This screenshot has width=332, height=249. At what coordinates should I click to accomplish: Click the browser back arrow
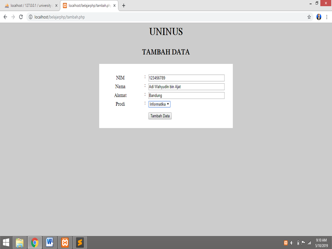[5, 17]
